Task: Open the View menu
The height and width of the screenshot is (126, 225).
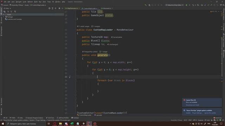Action: (x=13, y=2)
